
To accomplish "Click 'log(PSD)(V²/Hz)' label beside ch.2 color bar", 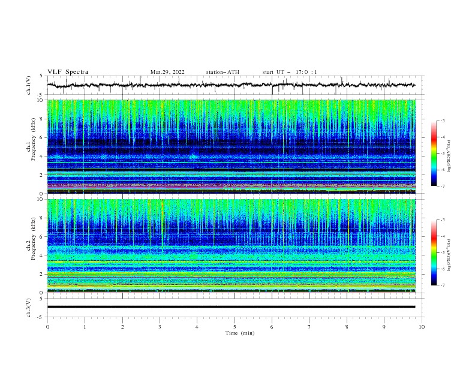I will point(449,255).
